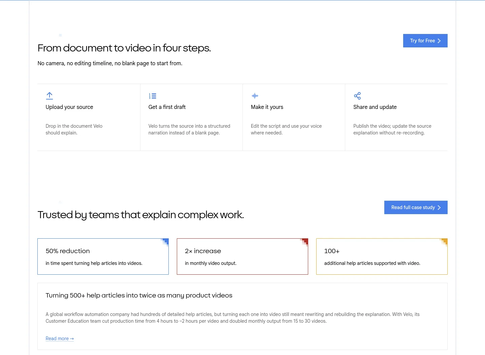This screenshot has width=485, height=355.
Task: Click the Get a first draft step title
Action: [167, 107]
